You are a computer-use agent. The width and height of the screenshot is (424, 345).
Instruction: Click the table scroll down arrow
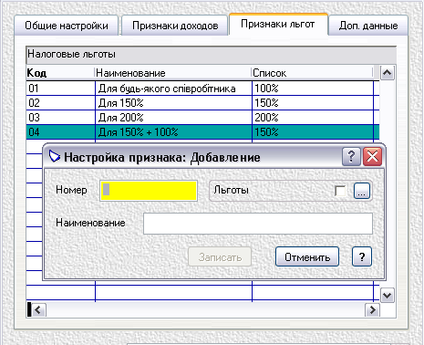coord(388,296)
